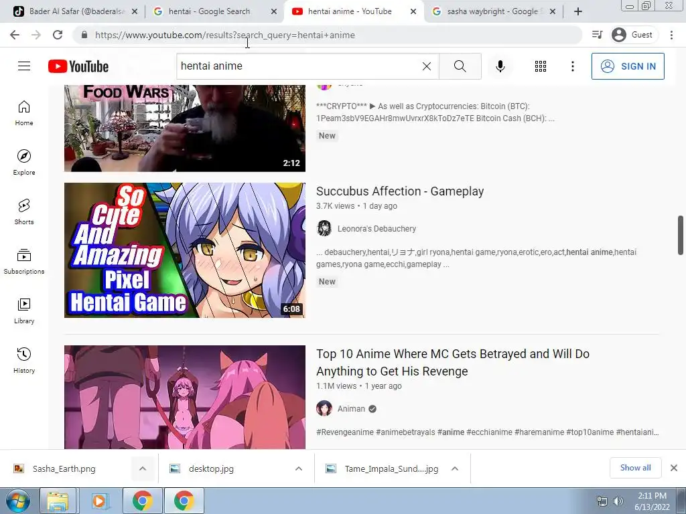
Task: Expand options for desktop.jpg download
Action: [x=299, y=468]
